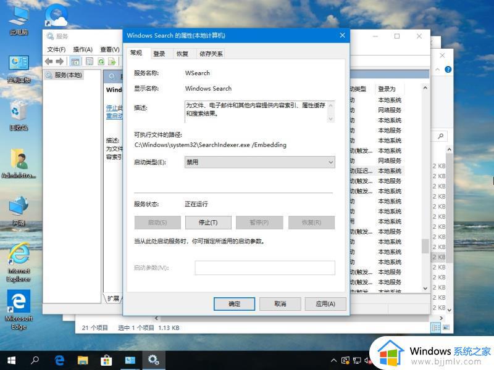494x370 pixels.
Task: Open the Administrator folder desktop icon
Action: click(x=19, y=163)
